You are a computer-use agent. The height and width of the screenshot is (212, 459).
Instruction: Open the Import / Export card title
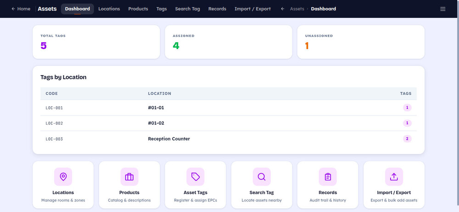pyautogui.click(x=394, y=193)
